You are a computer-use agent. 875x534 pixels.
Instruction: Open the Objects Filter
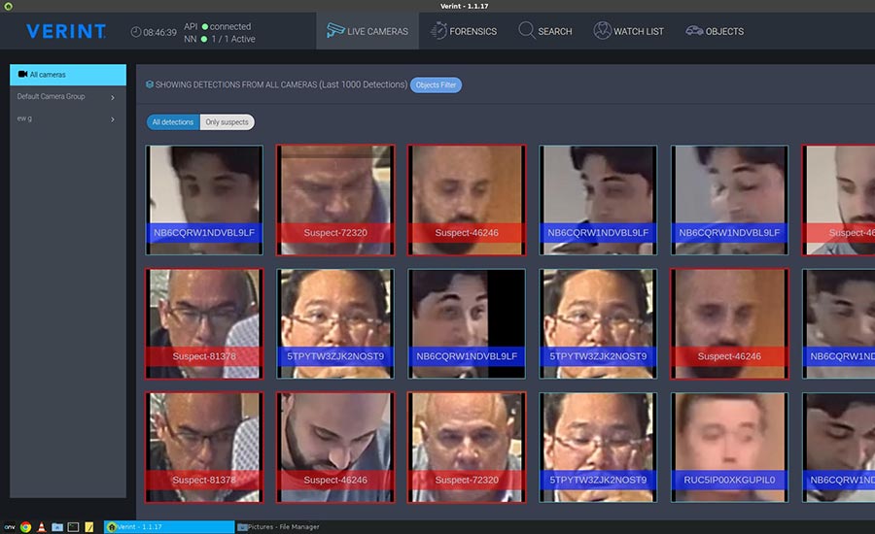[x=436, y=85]
